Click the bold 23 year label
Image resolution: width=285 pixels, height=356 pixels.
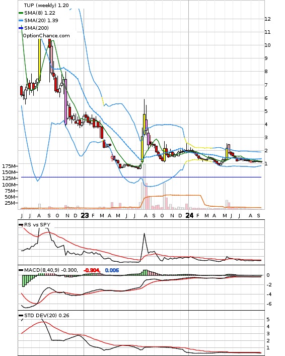85,215
